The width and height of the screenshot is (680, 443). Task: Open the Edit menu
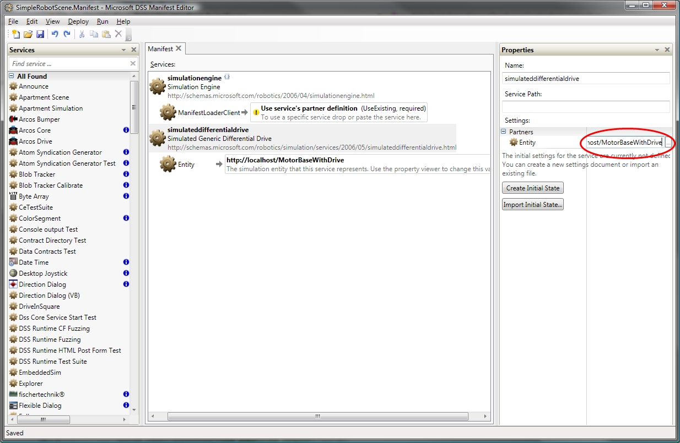[32, 21]
